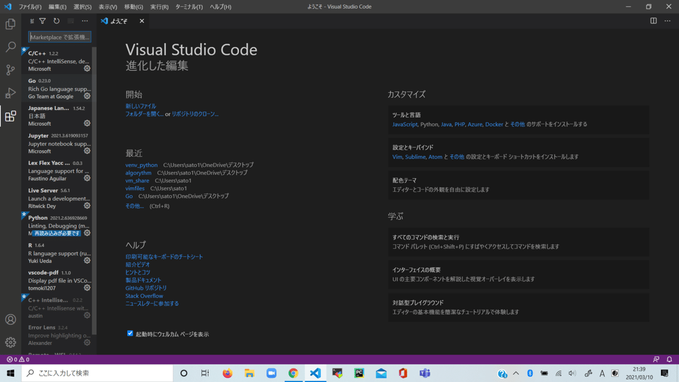This screenshot has height=382, width=679.
Task: Open Task View on the taskbar
Action: pos(205,373)
